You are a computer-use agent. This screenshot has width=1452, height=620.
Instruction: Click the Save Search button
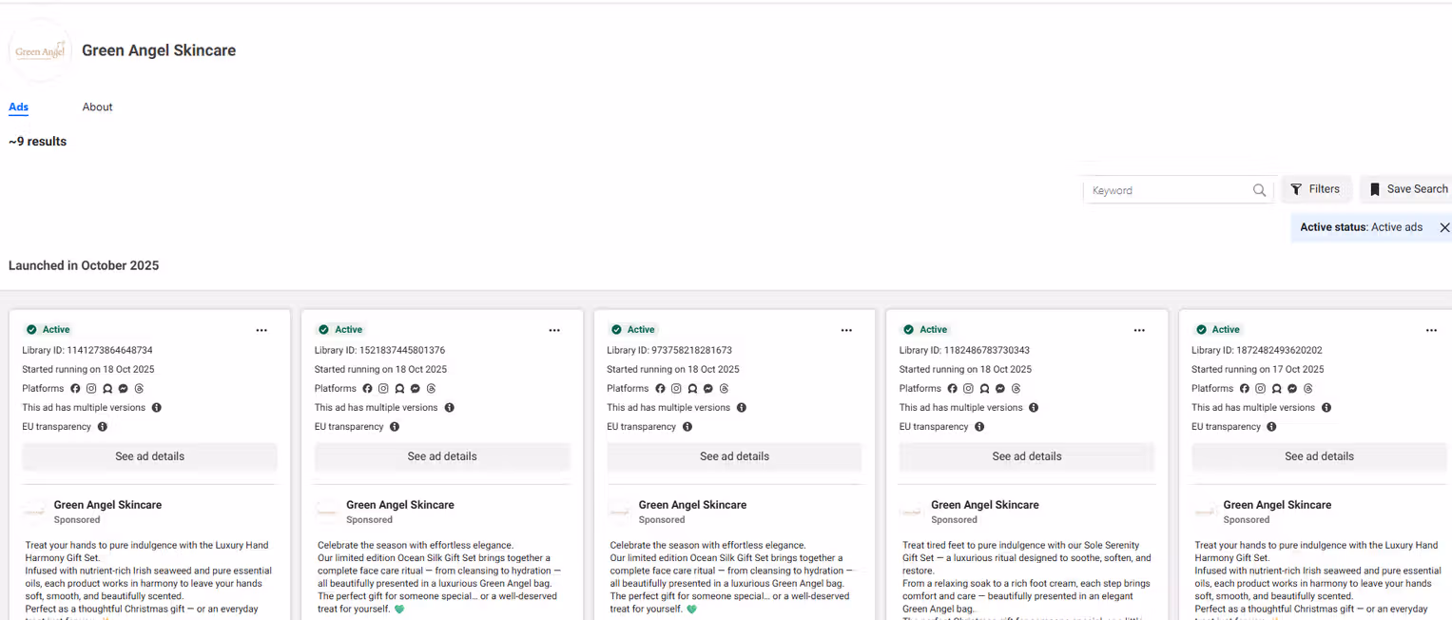tap(1407, 189)
